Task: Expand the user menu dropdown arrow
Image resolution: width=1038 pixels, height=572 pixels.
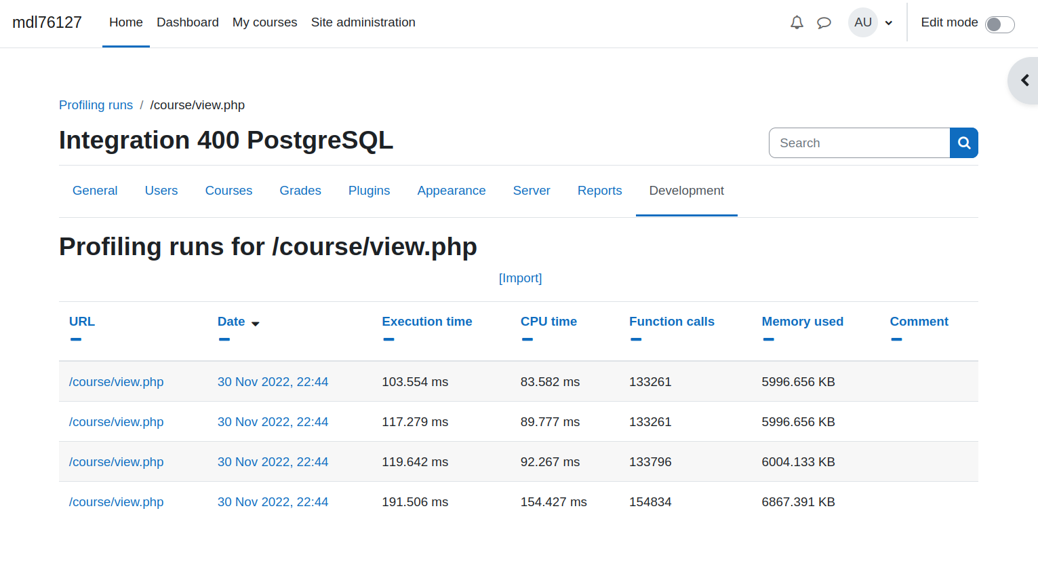Action: click(888, 23)
